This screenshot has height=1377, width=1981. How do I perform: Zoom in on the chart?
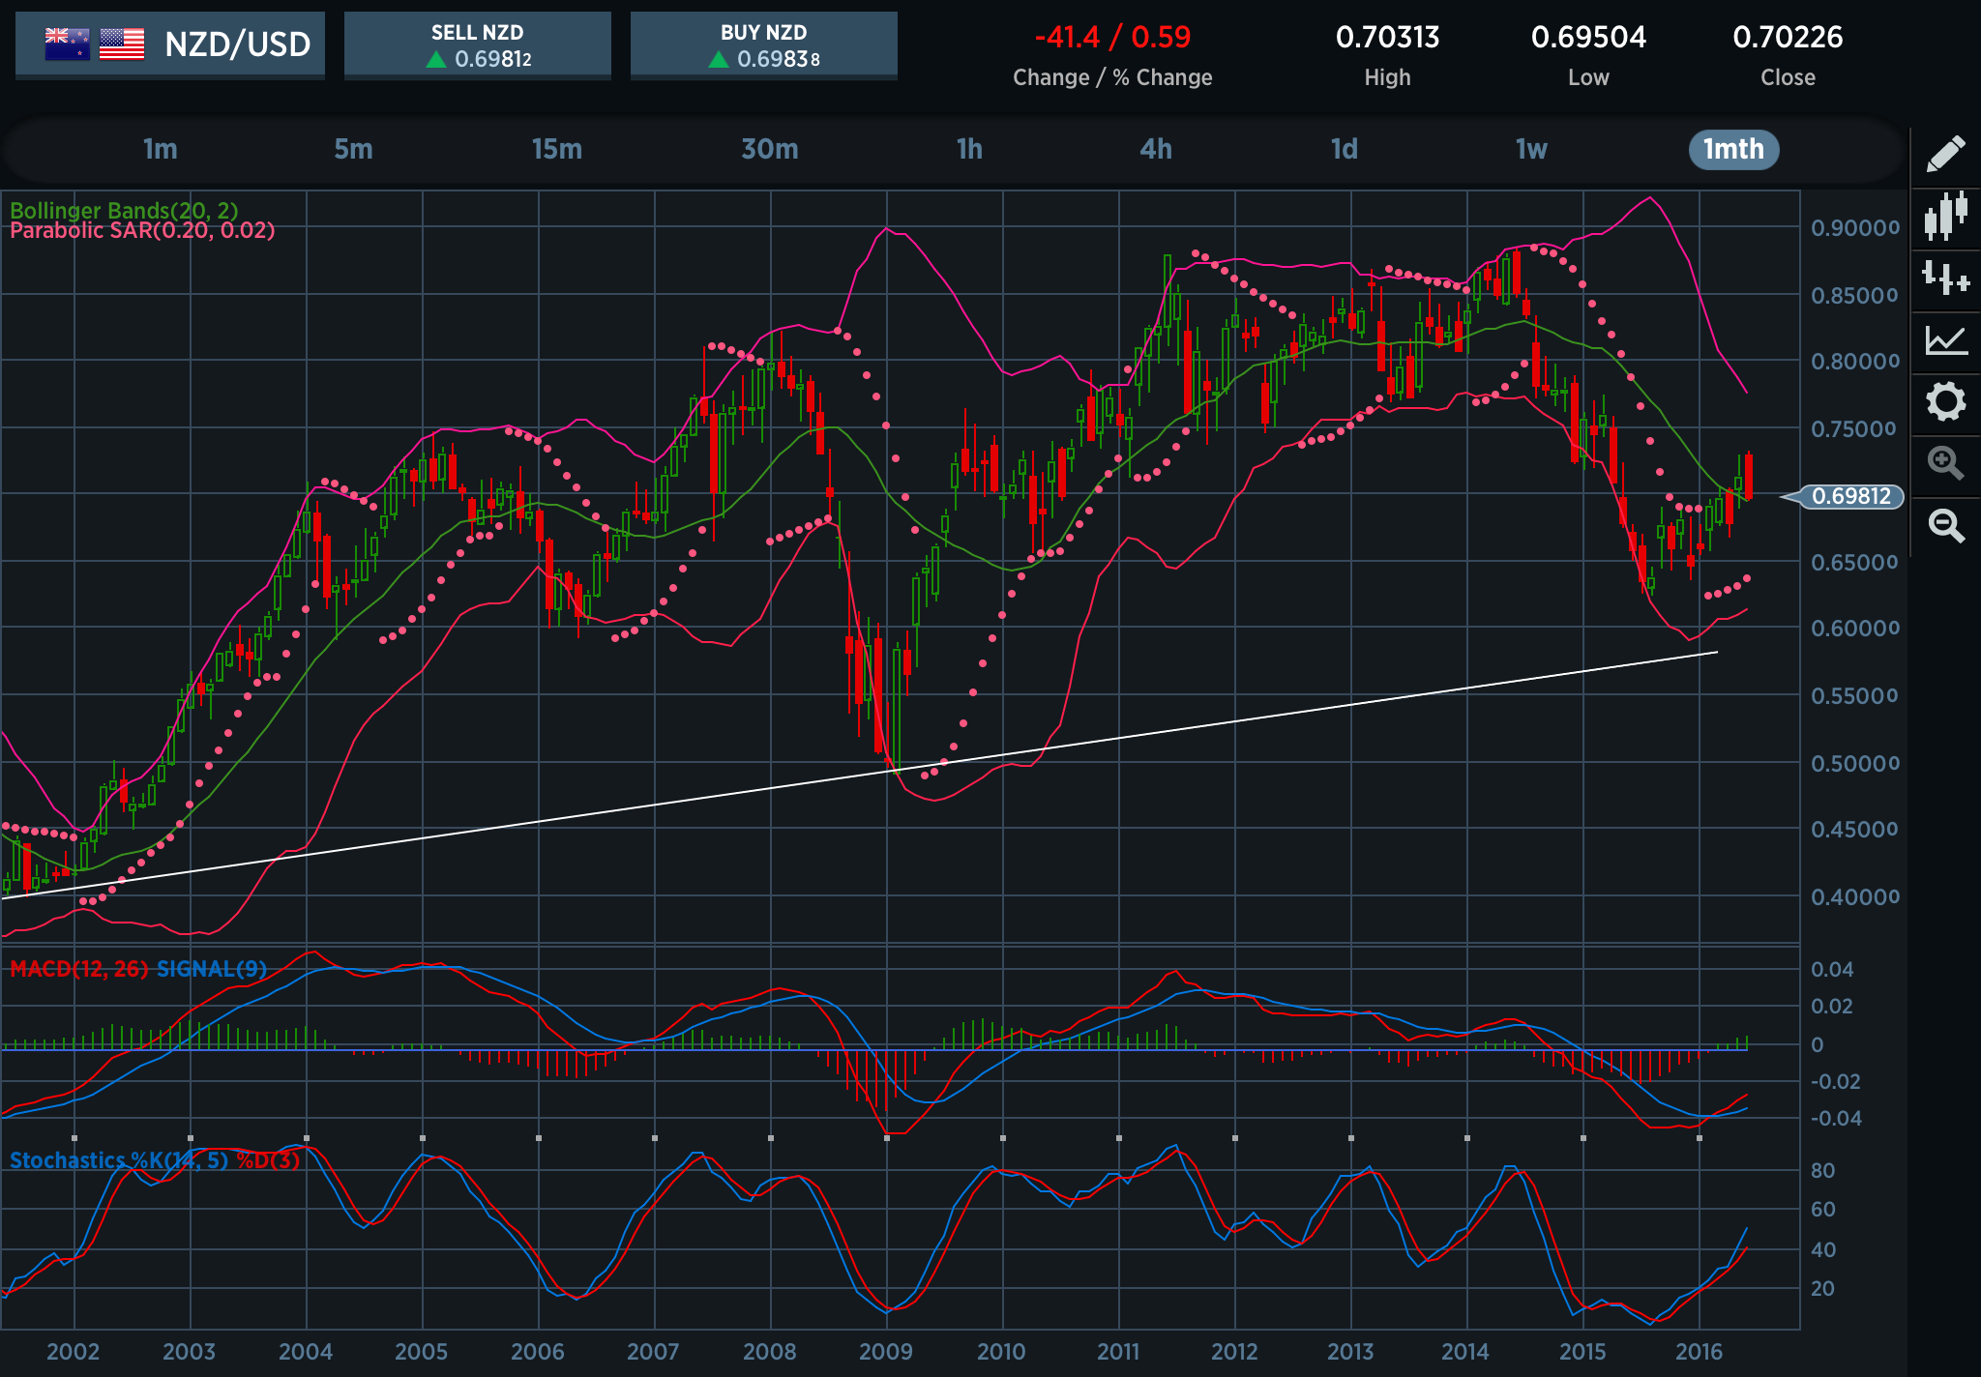(1945, 463)
